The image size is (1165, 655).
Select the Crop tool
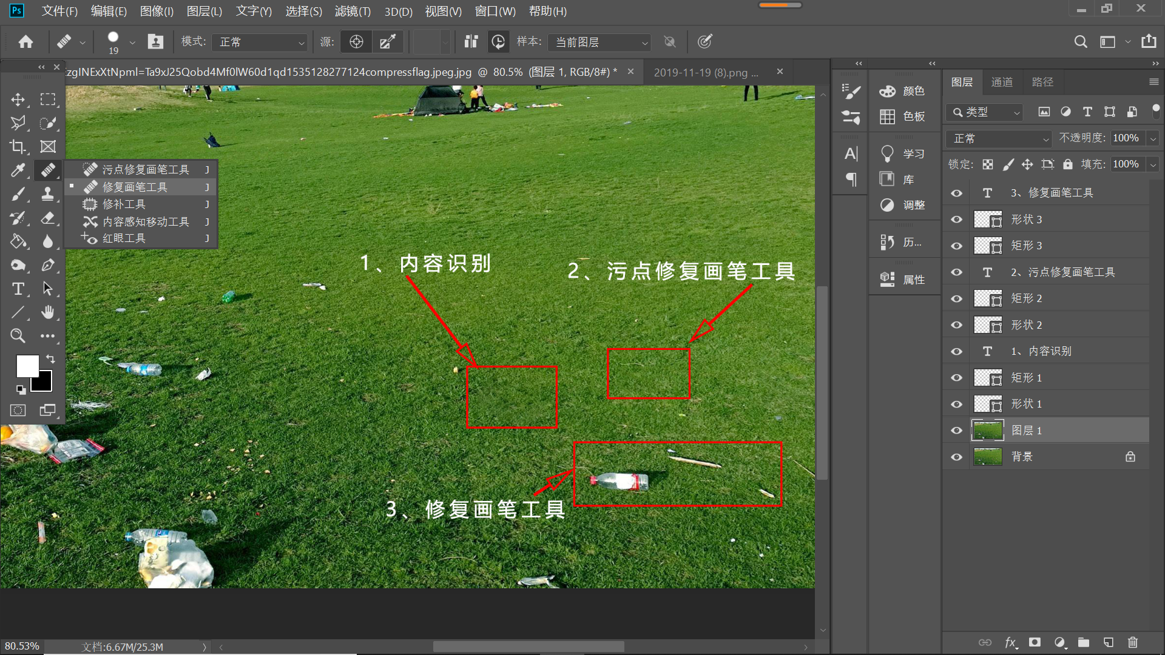click(18, 147)
